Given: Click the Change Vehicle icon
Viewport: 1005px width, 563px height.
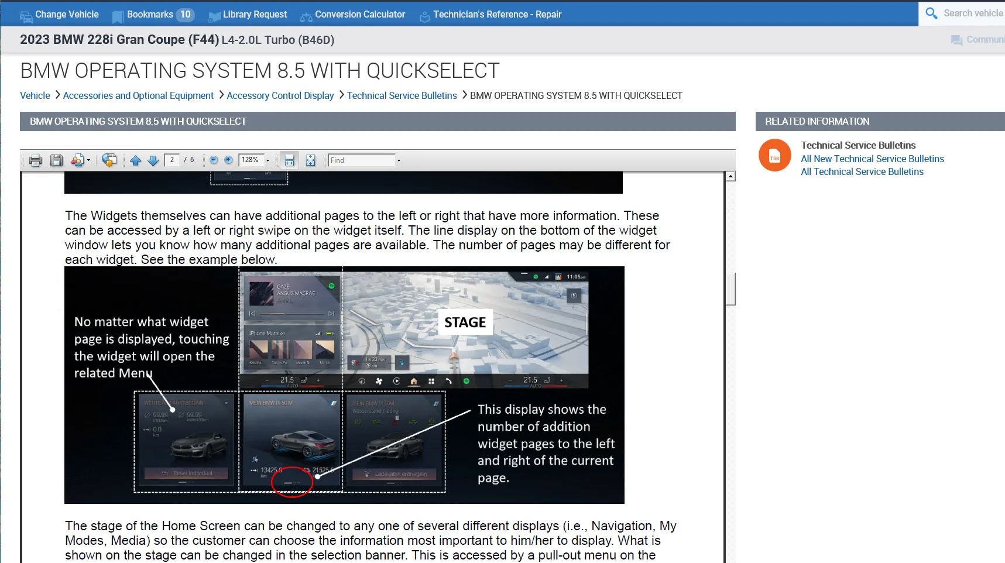Looking at the screenshot, I should click(x=26, y=17).
